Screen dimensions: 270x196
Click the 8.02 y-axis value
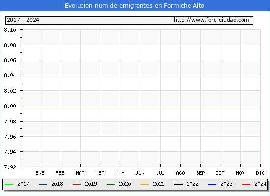pos(10,91)
